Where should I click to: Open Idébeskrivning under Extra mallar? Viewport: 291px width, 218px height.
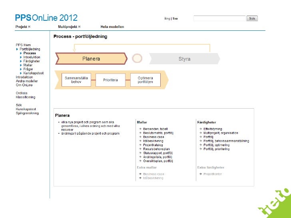pyautogui.click(x=153, y=178)
